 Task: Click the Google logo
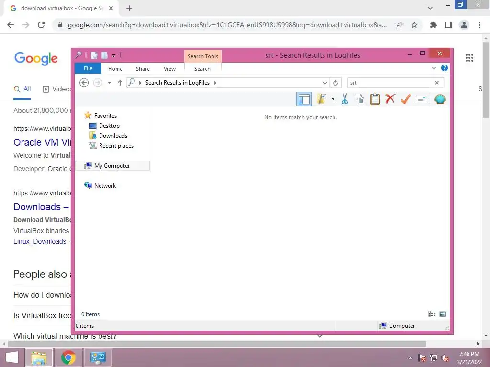tap(36, 58)
